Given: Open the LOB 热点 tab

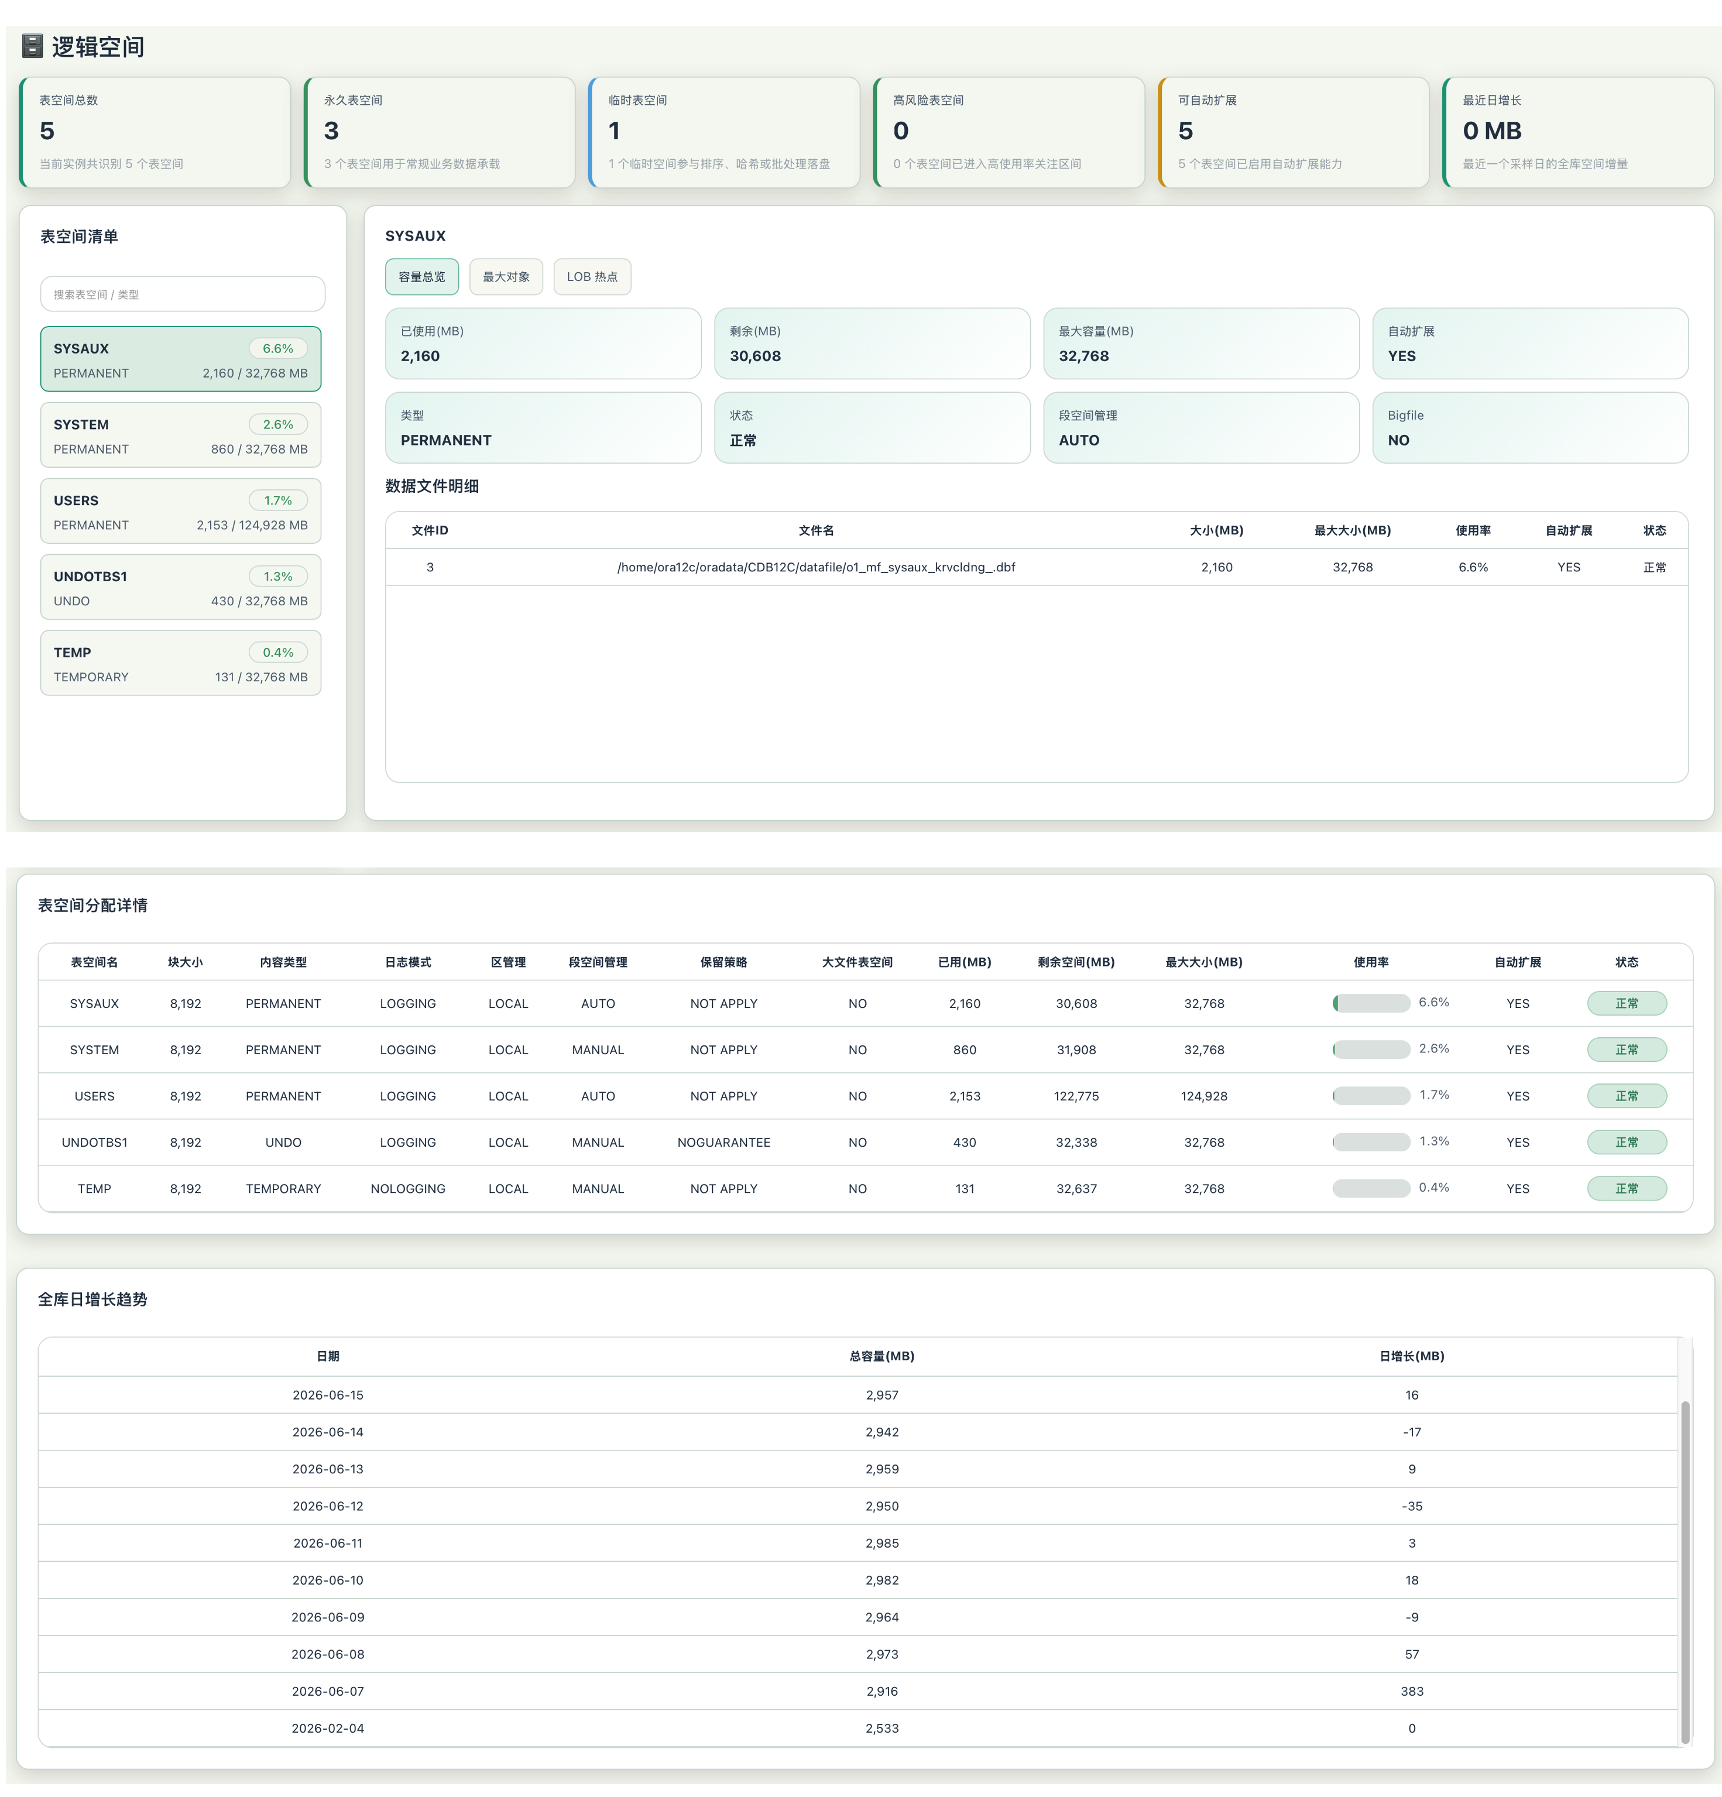Looking at the screenshot, I should (x=591, y=277).
